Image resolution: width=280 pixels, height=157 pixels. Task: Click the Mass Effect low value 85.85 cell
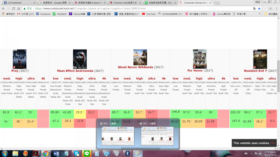tap(56, 114)
